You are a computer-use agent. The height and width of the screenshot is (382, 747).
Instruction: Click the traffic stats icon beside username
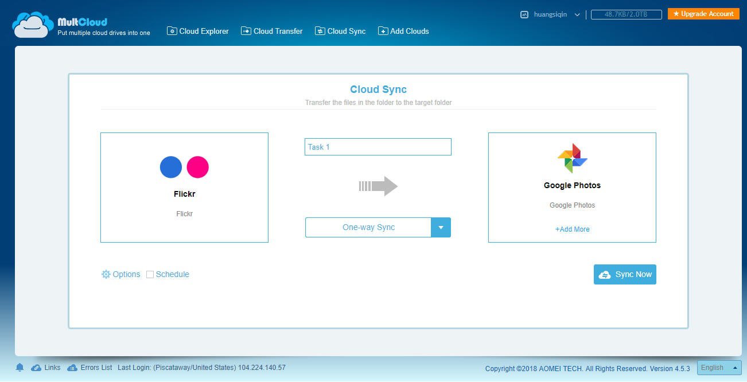(x=524, y=14)
